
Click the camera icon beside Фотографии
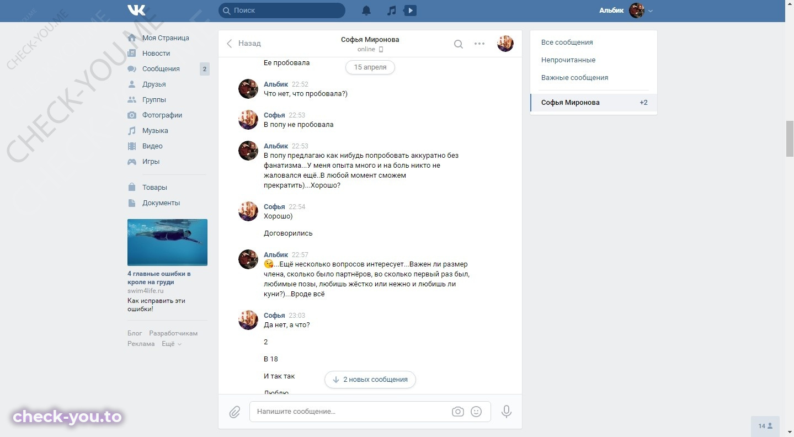(x=132, y=115)
